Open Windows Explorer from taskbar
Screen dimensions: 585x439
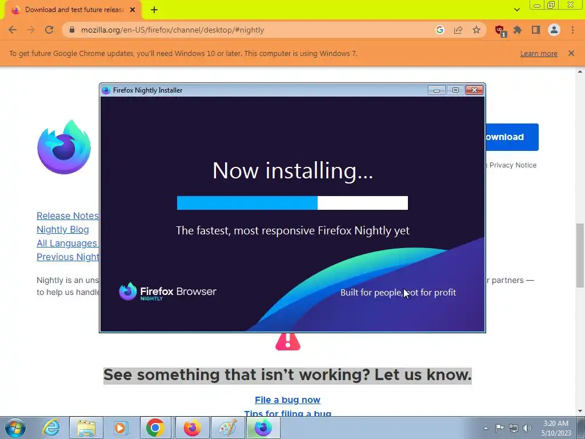(x=86, y=428)
